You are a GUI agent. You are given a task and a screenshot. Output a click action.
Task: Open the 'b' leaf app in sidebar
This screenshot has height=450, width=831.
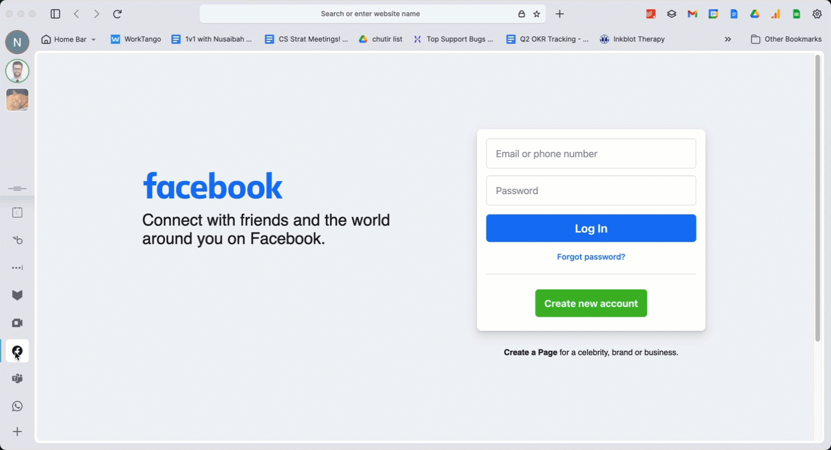17,240
